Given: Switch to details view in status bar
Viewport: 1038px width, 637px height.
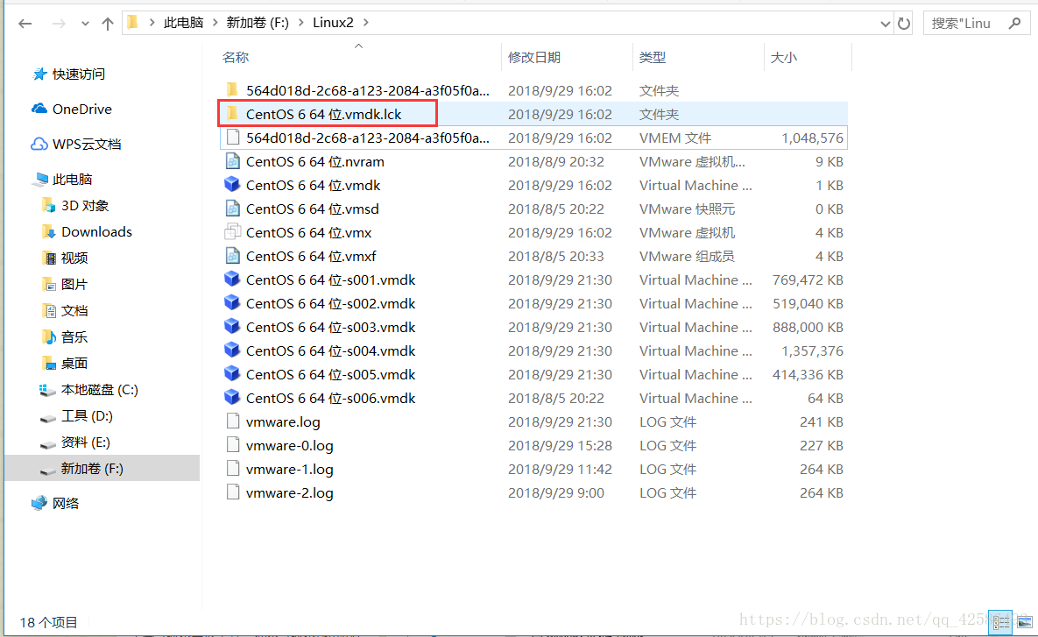Looking at the screenshot, I should [x=1000, y=622].
